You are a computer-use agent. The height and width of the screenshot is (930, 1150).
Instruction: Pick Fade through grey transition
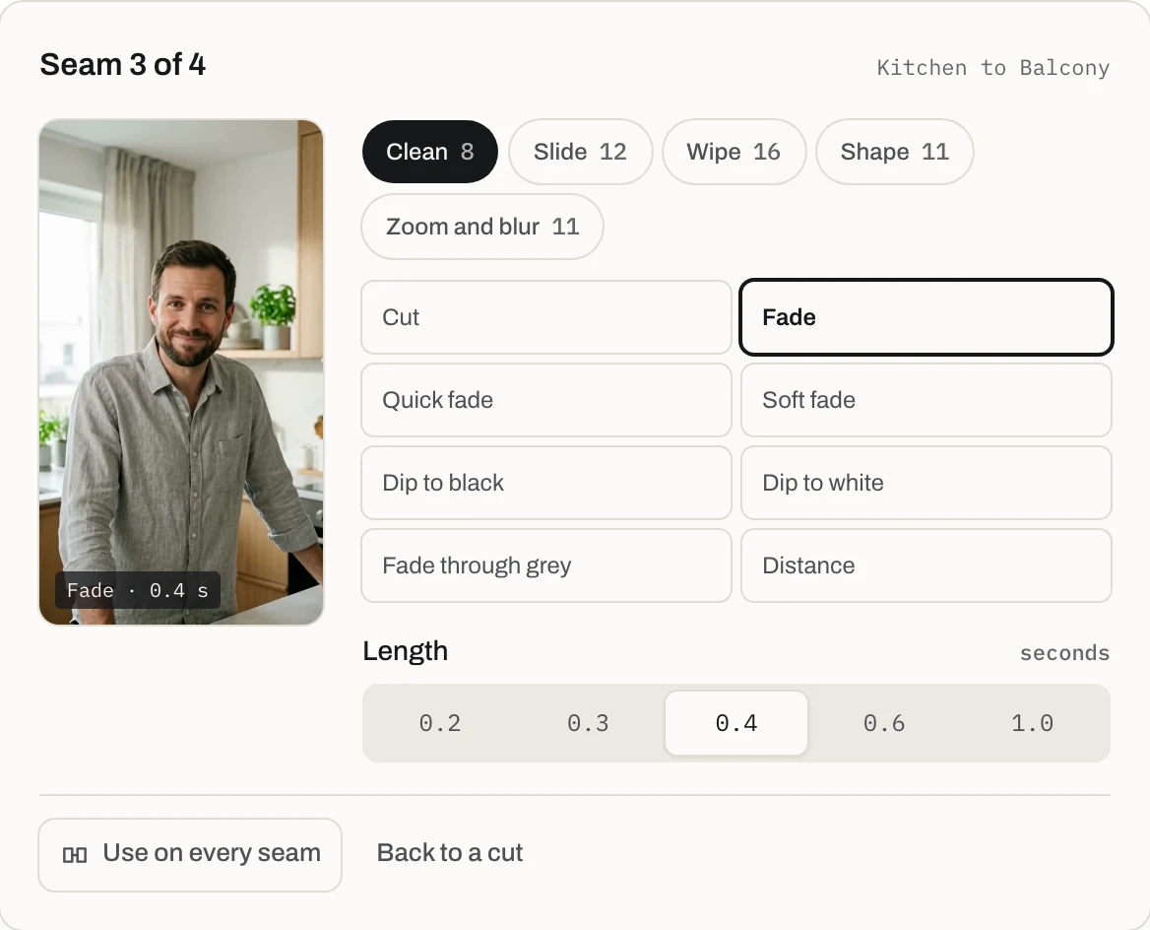click(x=546, y=565)
